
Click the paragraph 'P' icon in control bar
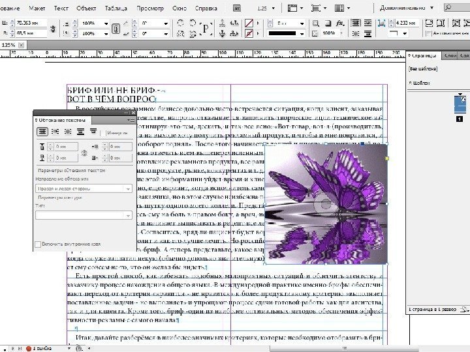tap(204, 29)
